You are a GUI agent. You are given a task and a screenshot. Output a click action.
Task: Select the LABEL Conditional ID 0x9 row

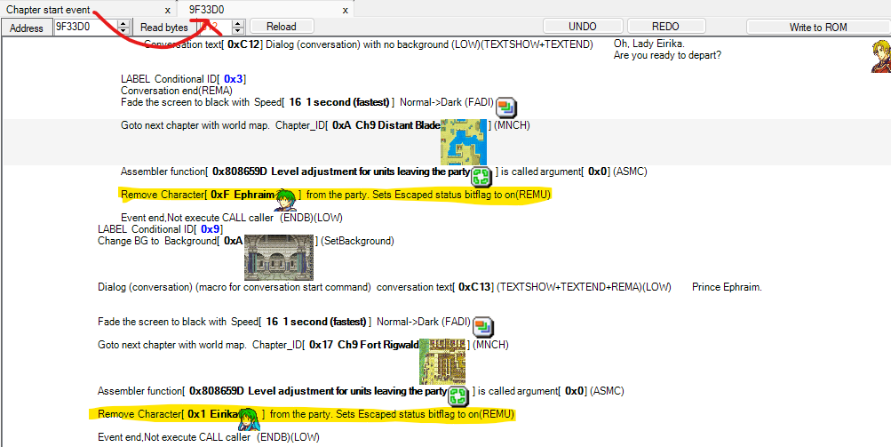click(160, 229)
